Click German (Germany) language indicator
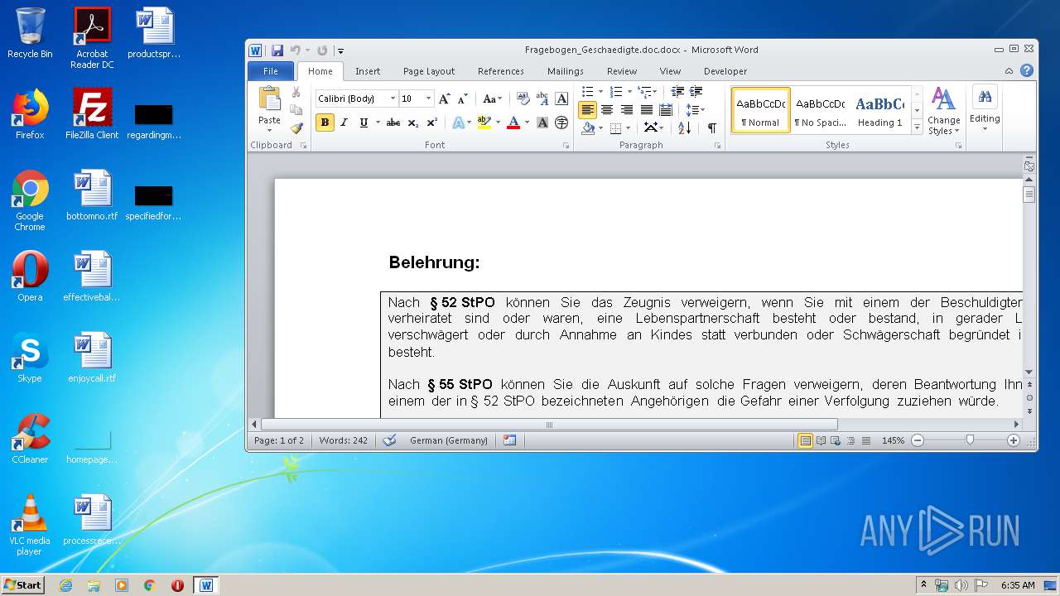The height and width of the screenshot is (596, 1060). [449, 440]
